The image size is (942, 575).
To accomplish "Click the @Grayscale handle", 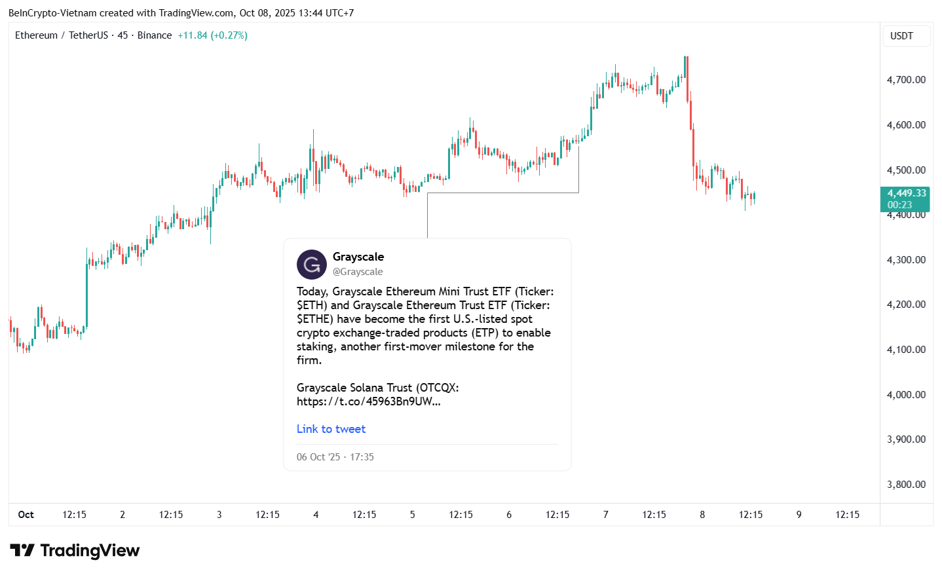I will tap(357, 272).
